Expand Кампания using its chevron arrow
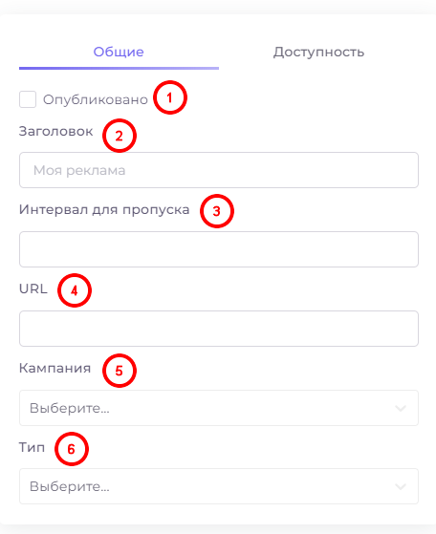The image size is (436, 534). point(401,408)
